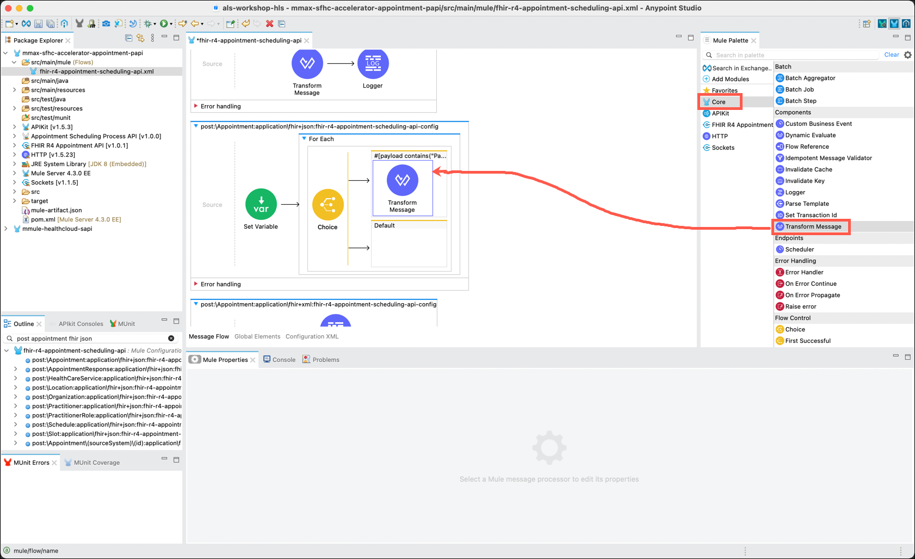Click the Search in palette field
Screen dimensions: 915x559
792,55
